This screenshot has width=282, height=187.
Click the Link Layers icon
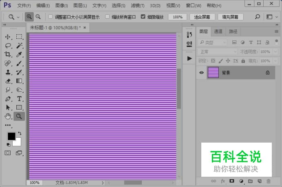click(x=214, y=181)
